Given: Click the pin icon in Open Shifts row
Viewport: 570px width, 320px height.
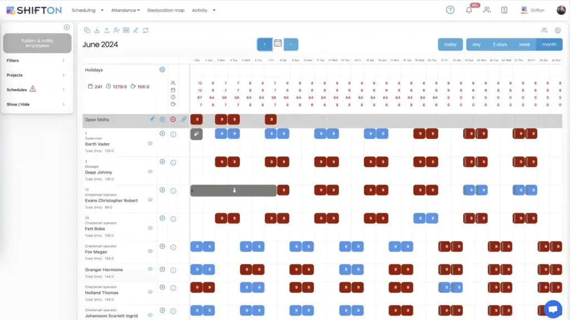Looking at the screenshot, I should point(152,119).
